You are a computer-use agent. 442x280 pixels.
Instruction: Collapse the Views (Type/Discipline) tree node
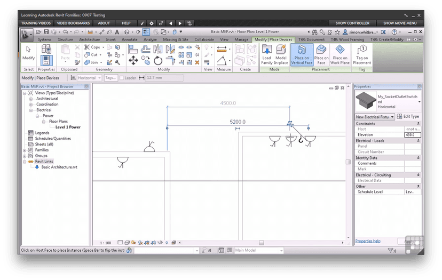point(25,93)
